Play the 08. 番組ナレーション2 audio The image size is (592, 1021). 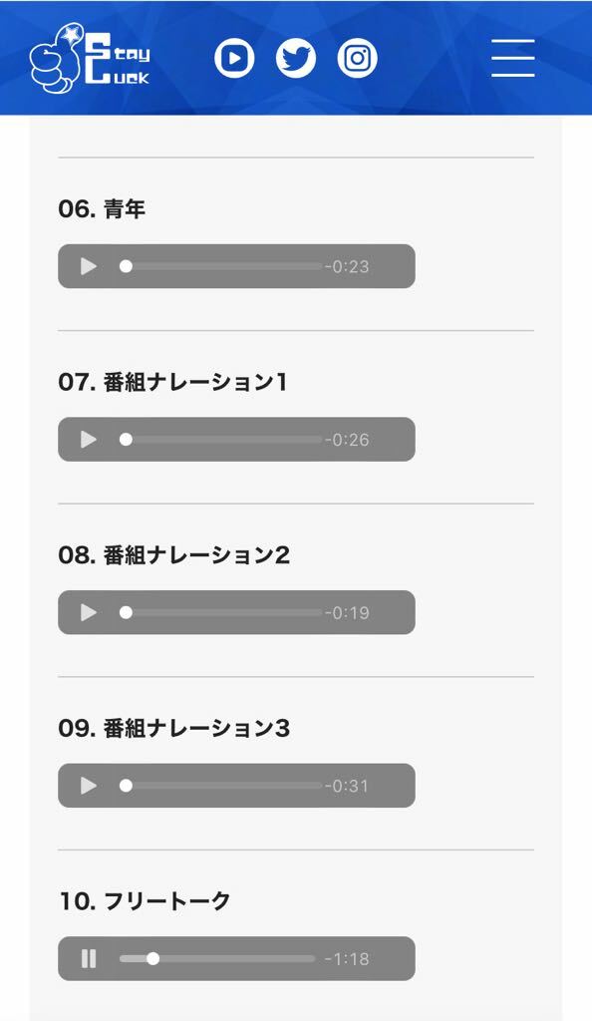[x=89, y=613]
